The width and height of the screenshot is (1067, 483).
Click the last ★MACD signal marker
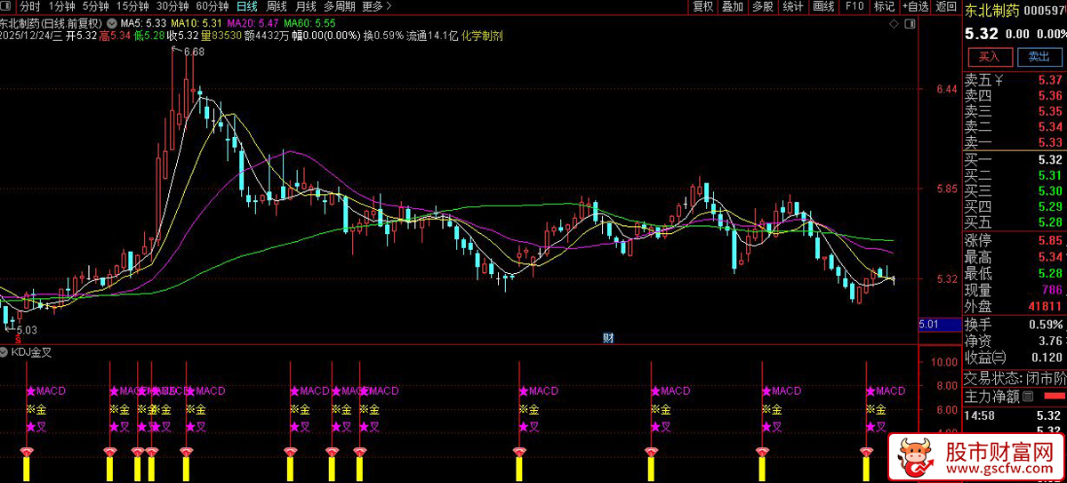point(886,390)
